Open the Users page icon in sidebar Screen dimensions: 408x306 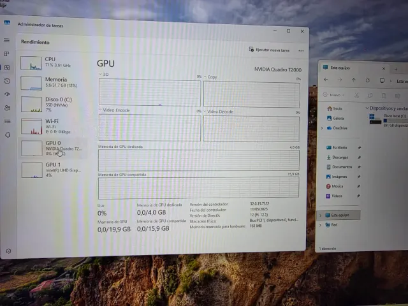pos(7,108)
